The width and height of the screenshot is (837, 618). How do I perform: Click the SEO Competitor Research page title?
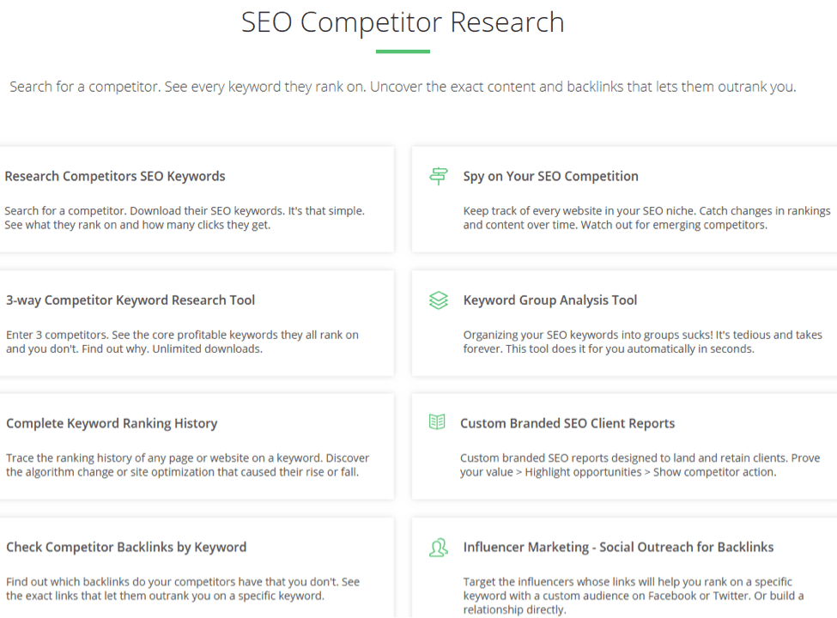[403, 22]
